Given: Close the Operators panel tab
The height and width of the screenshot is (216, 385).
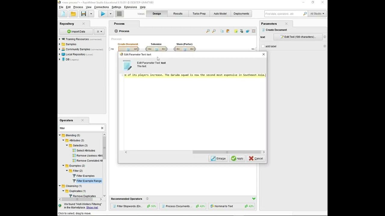Looking at the screenshot, I should click(82, 120).
